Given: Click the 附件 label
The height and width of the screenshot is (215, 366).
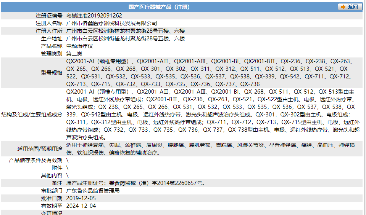Looking at the screenshot, I should tap(57, 168).
